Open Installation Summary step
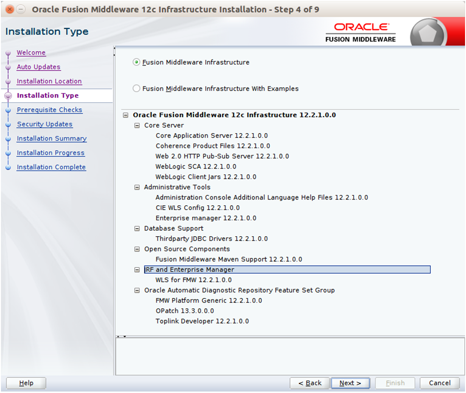 click(52, 138)
